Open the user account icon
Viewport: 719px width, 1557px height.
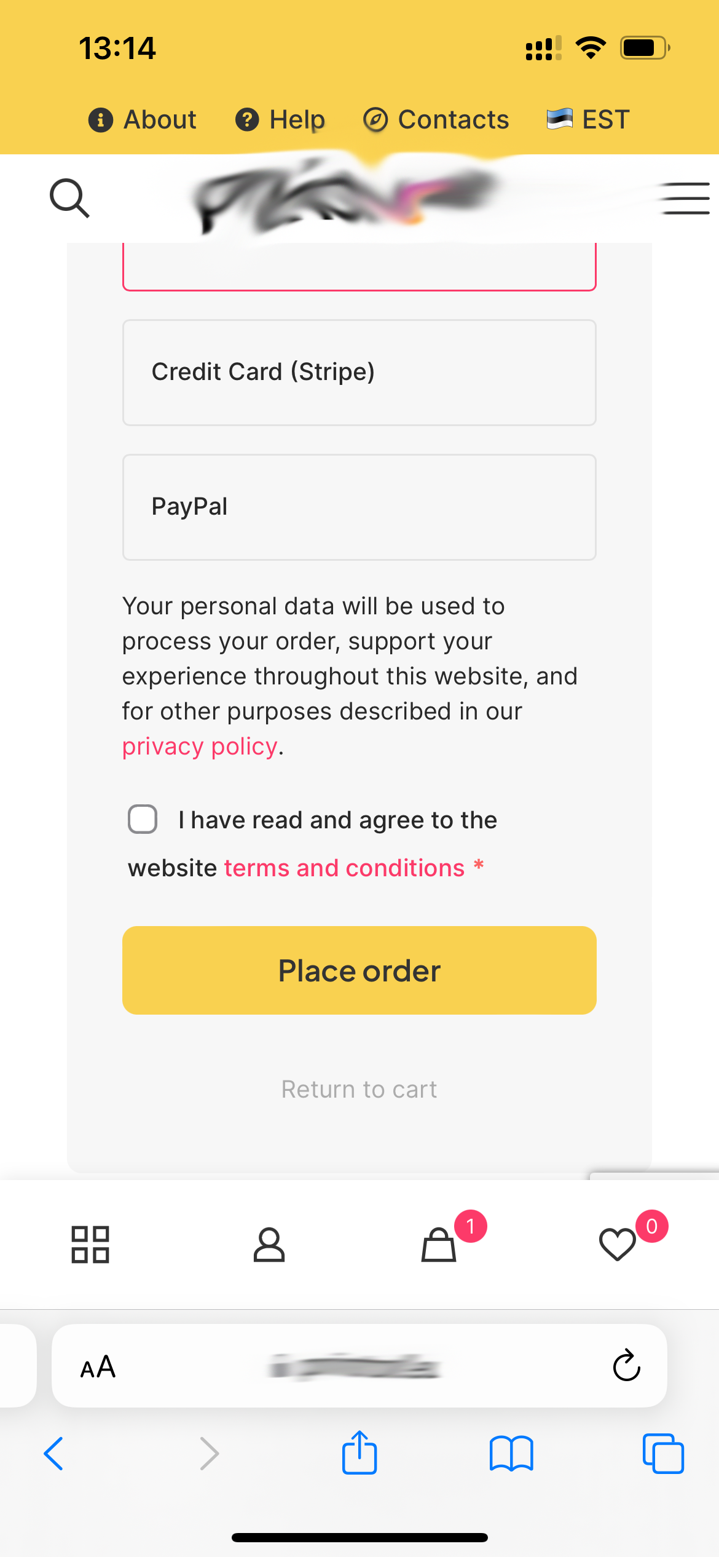[x=269, y=1245]
